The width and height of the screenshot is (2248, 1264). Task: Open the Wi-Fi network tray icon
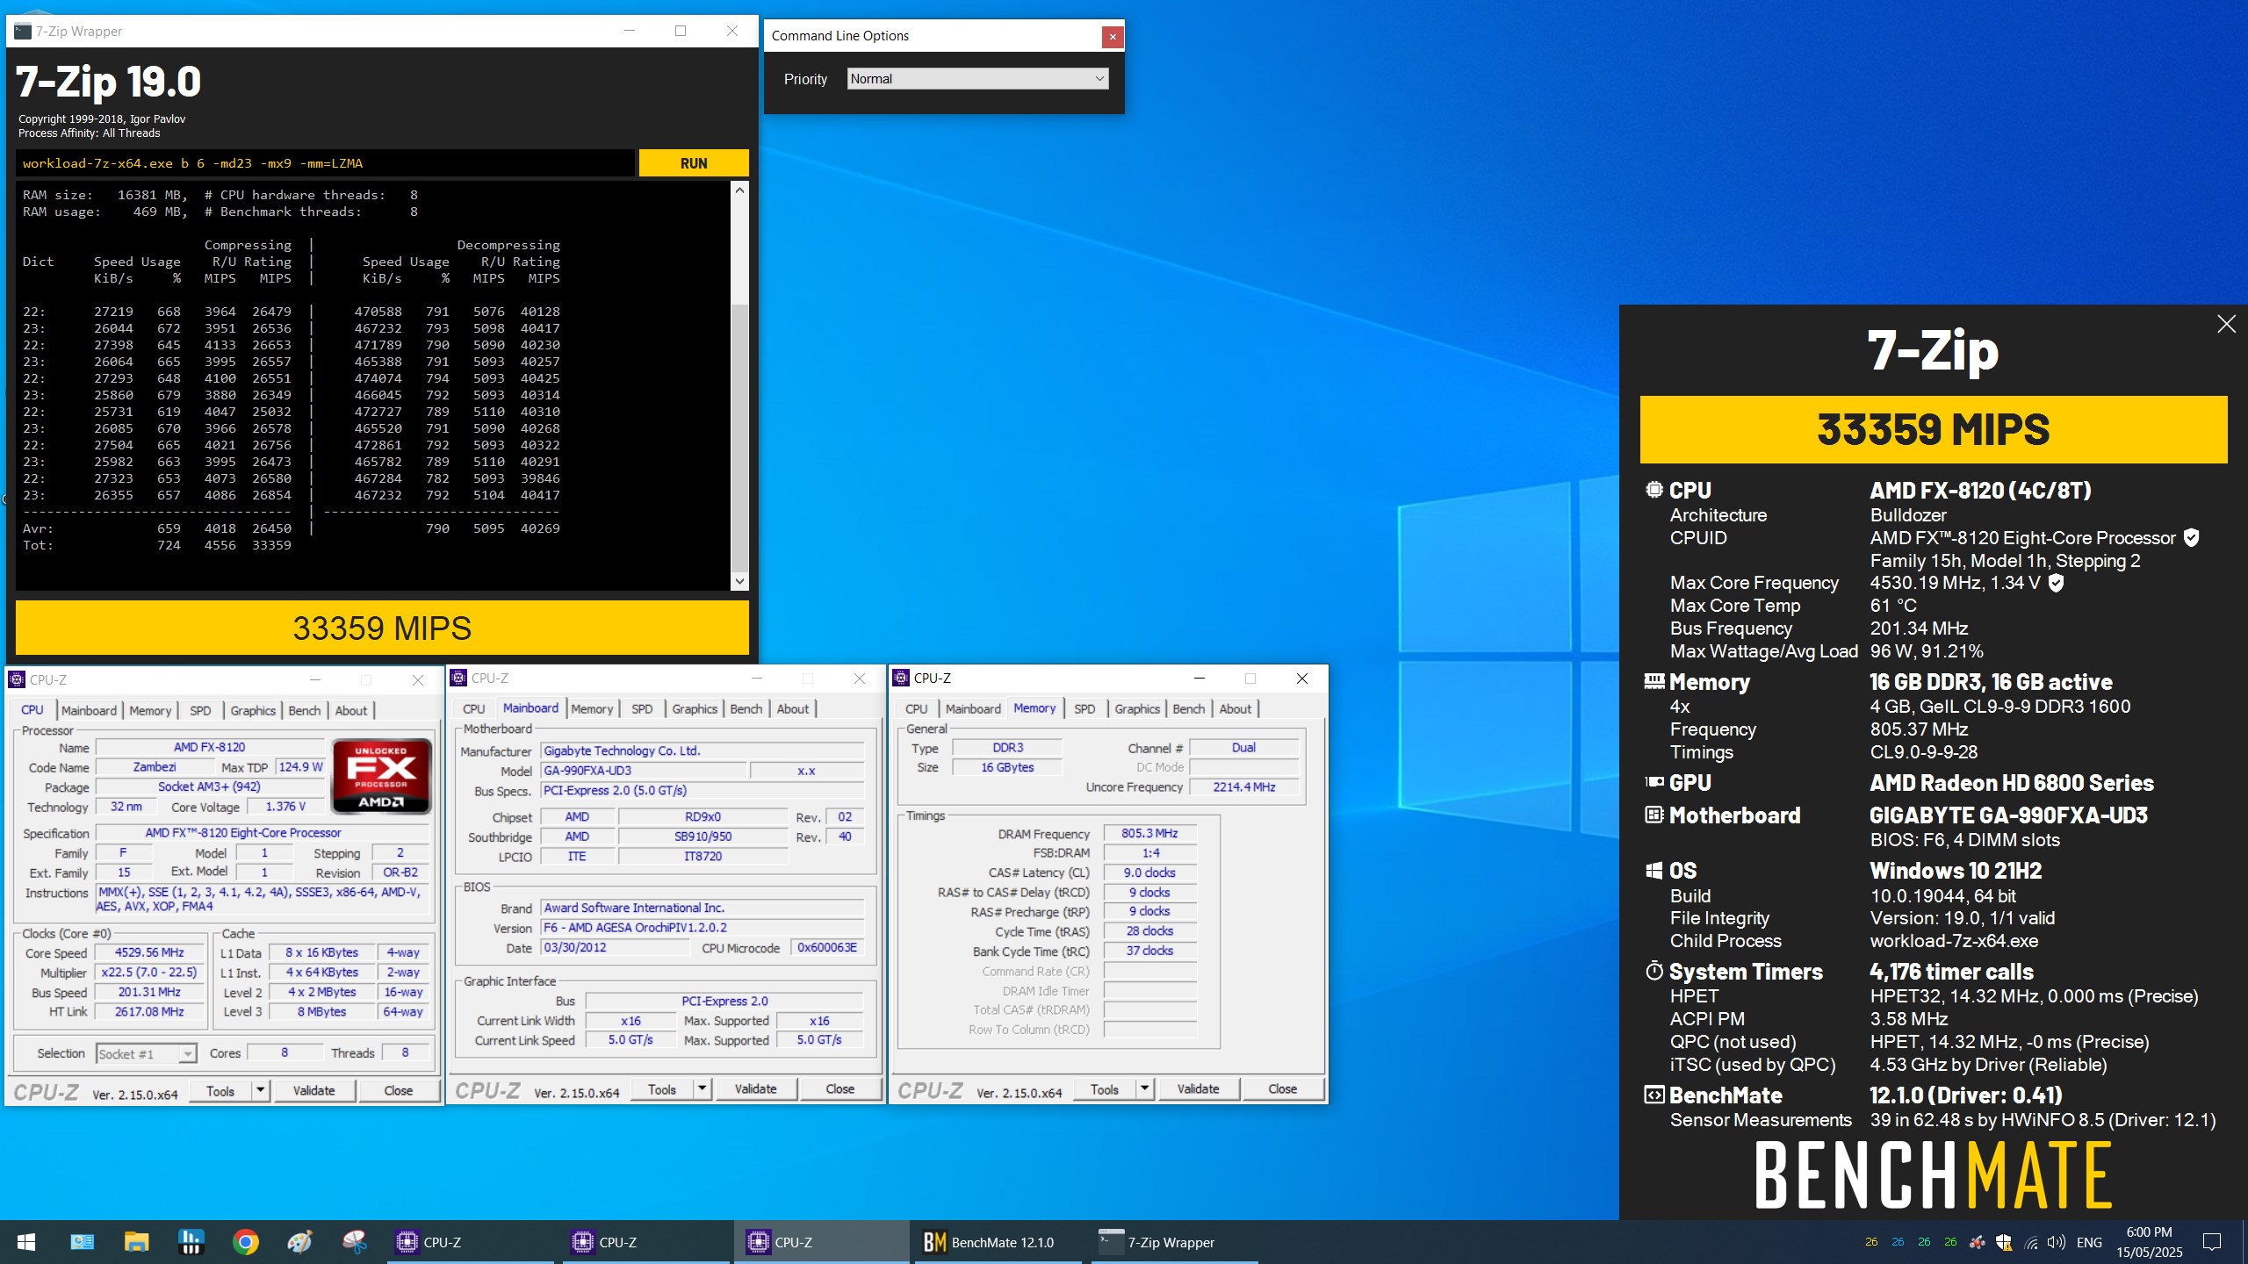pyautogui.click(x=2030, y=1242)
